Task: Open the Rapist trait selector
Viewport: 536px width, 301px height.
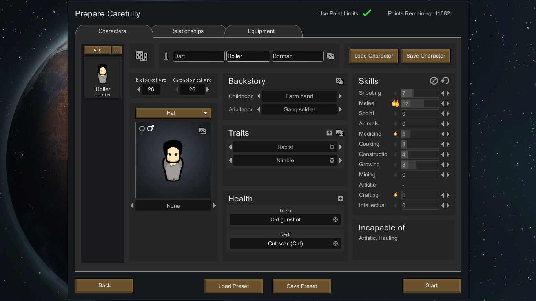Action: point(285,147)
